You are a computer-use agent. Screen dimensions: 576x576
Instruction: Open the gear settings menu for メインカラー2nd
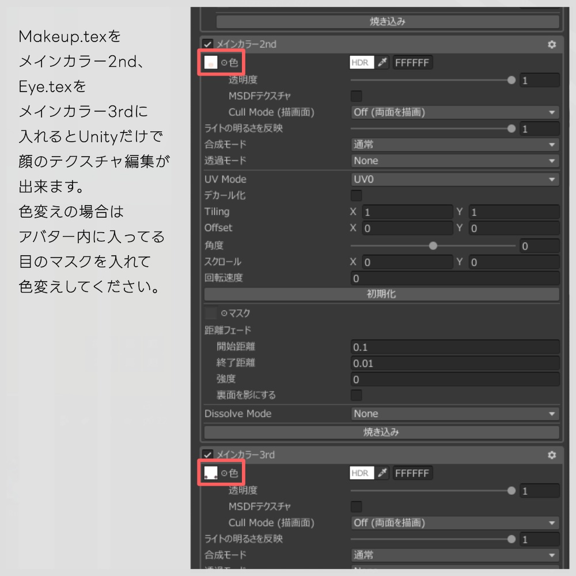pos(552,44)
